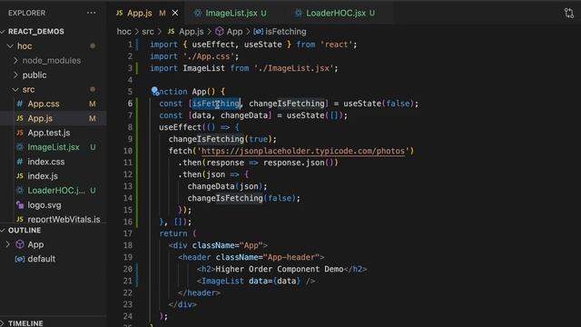Click the U status badge beside LoaderHOC in explorer
The height and width of the screenshot is (327, 581).
[93, 191]
